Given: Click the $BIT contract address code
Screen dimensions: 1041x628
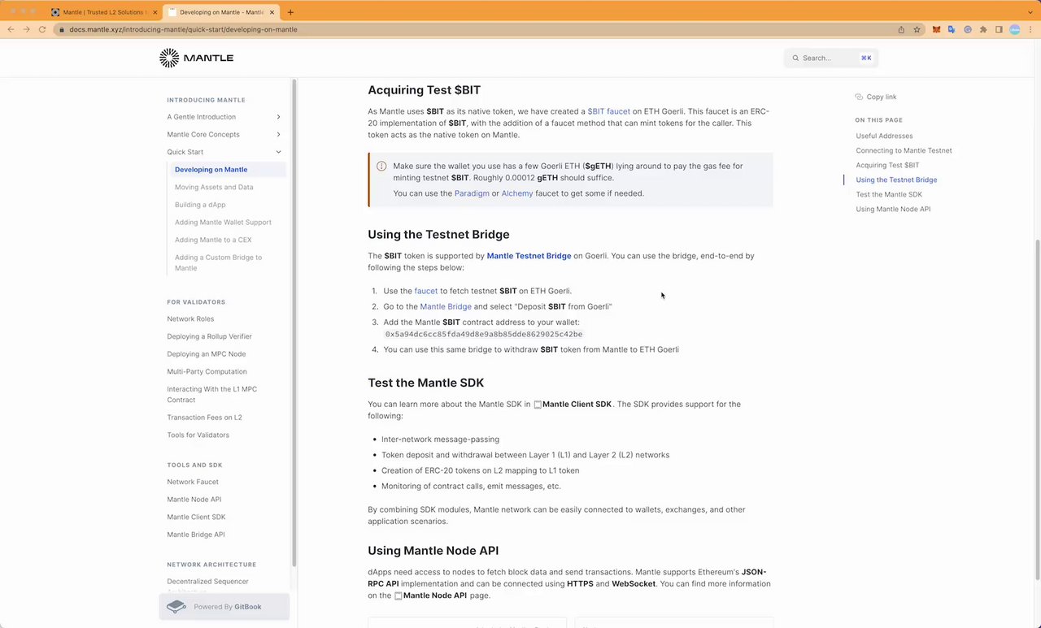Looking at the screenshot, I should click(x=484, y=334).
